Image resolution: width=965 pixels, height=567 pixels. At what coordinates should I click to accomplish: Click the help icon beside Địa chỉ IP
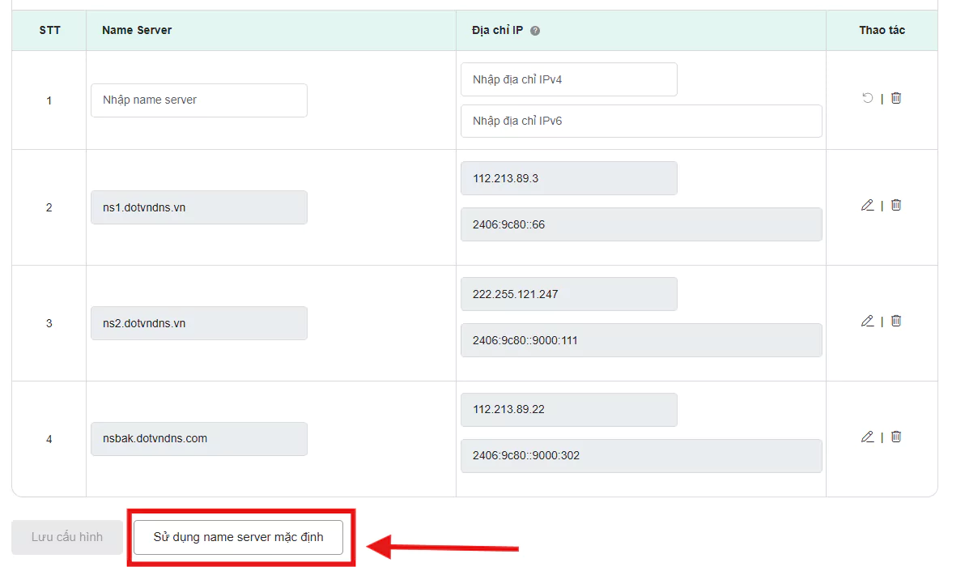(x=535, y=31)
